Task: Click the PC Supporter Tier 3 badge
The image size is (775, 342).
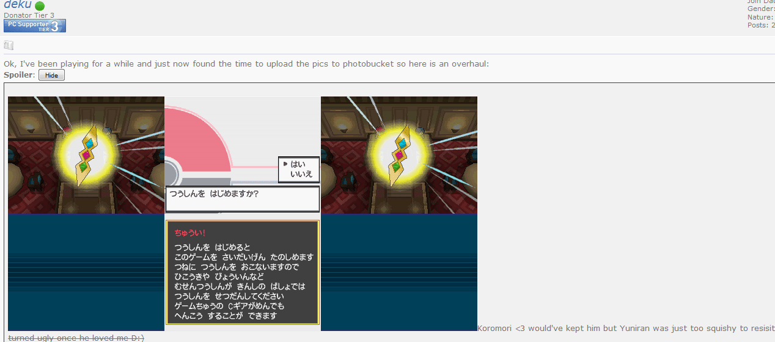Action: [35, 26]
